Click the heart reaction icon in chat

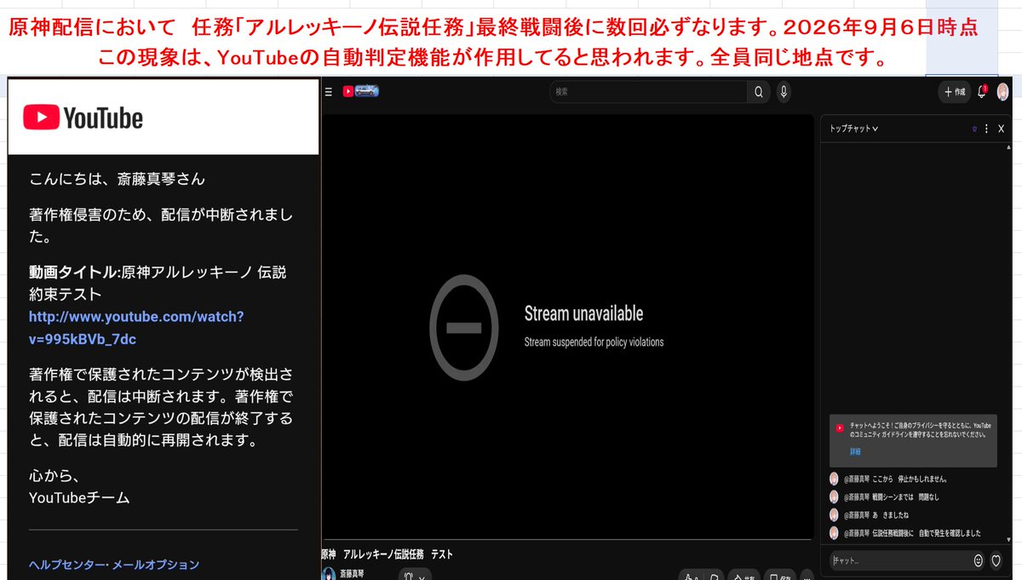click(x=995, y=560)
